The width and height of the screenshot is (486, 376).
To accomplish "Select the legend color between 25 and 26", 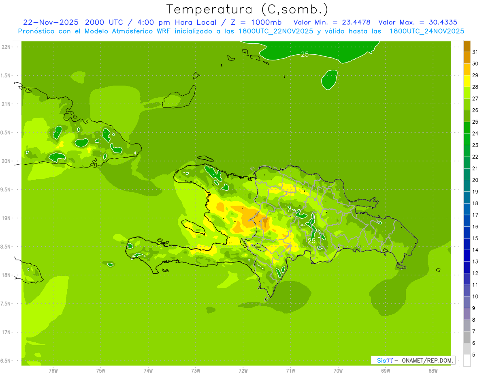I will [467, 116].
